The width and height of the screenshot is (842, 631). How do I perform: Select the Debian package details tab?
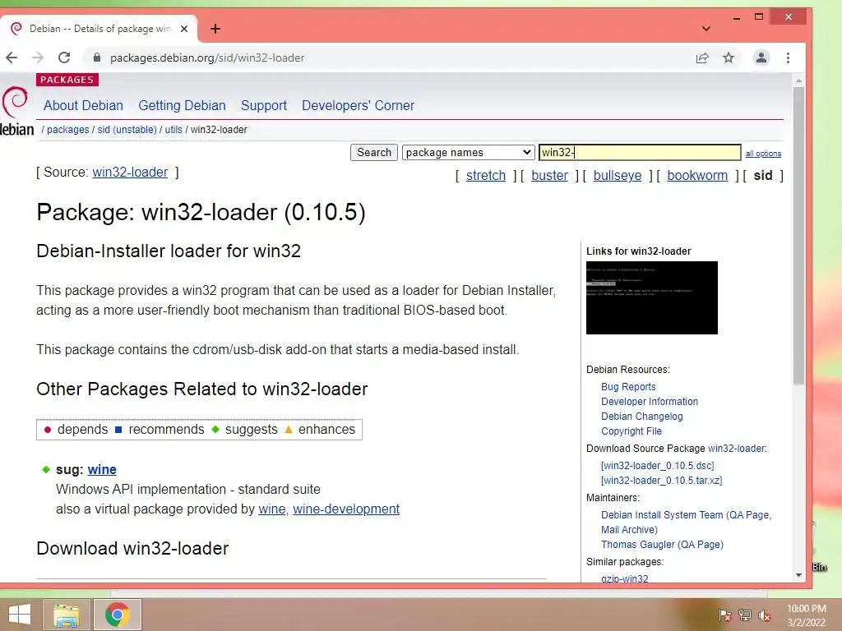tap(99, 29)
